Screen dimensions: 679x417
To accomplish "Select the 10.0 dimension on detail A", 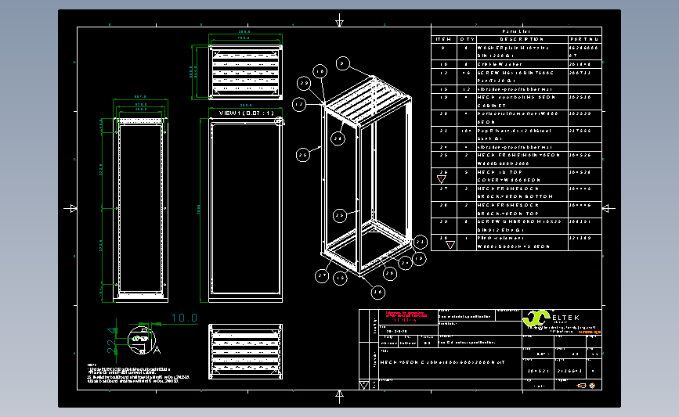I will coord(185,318).
